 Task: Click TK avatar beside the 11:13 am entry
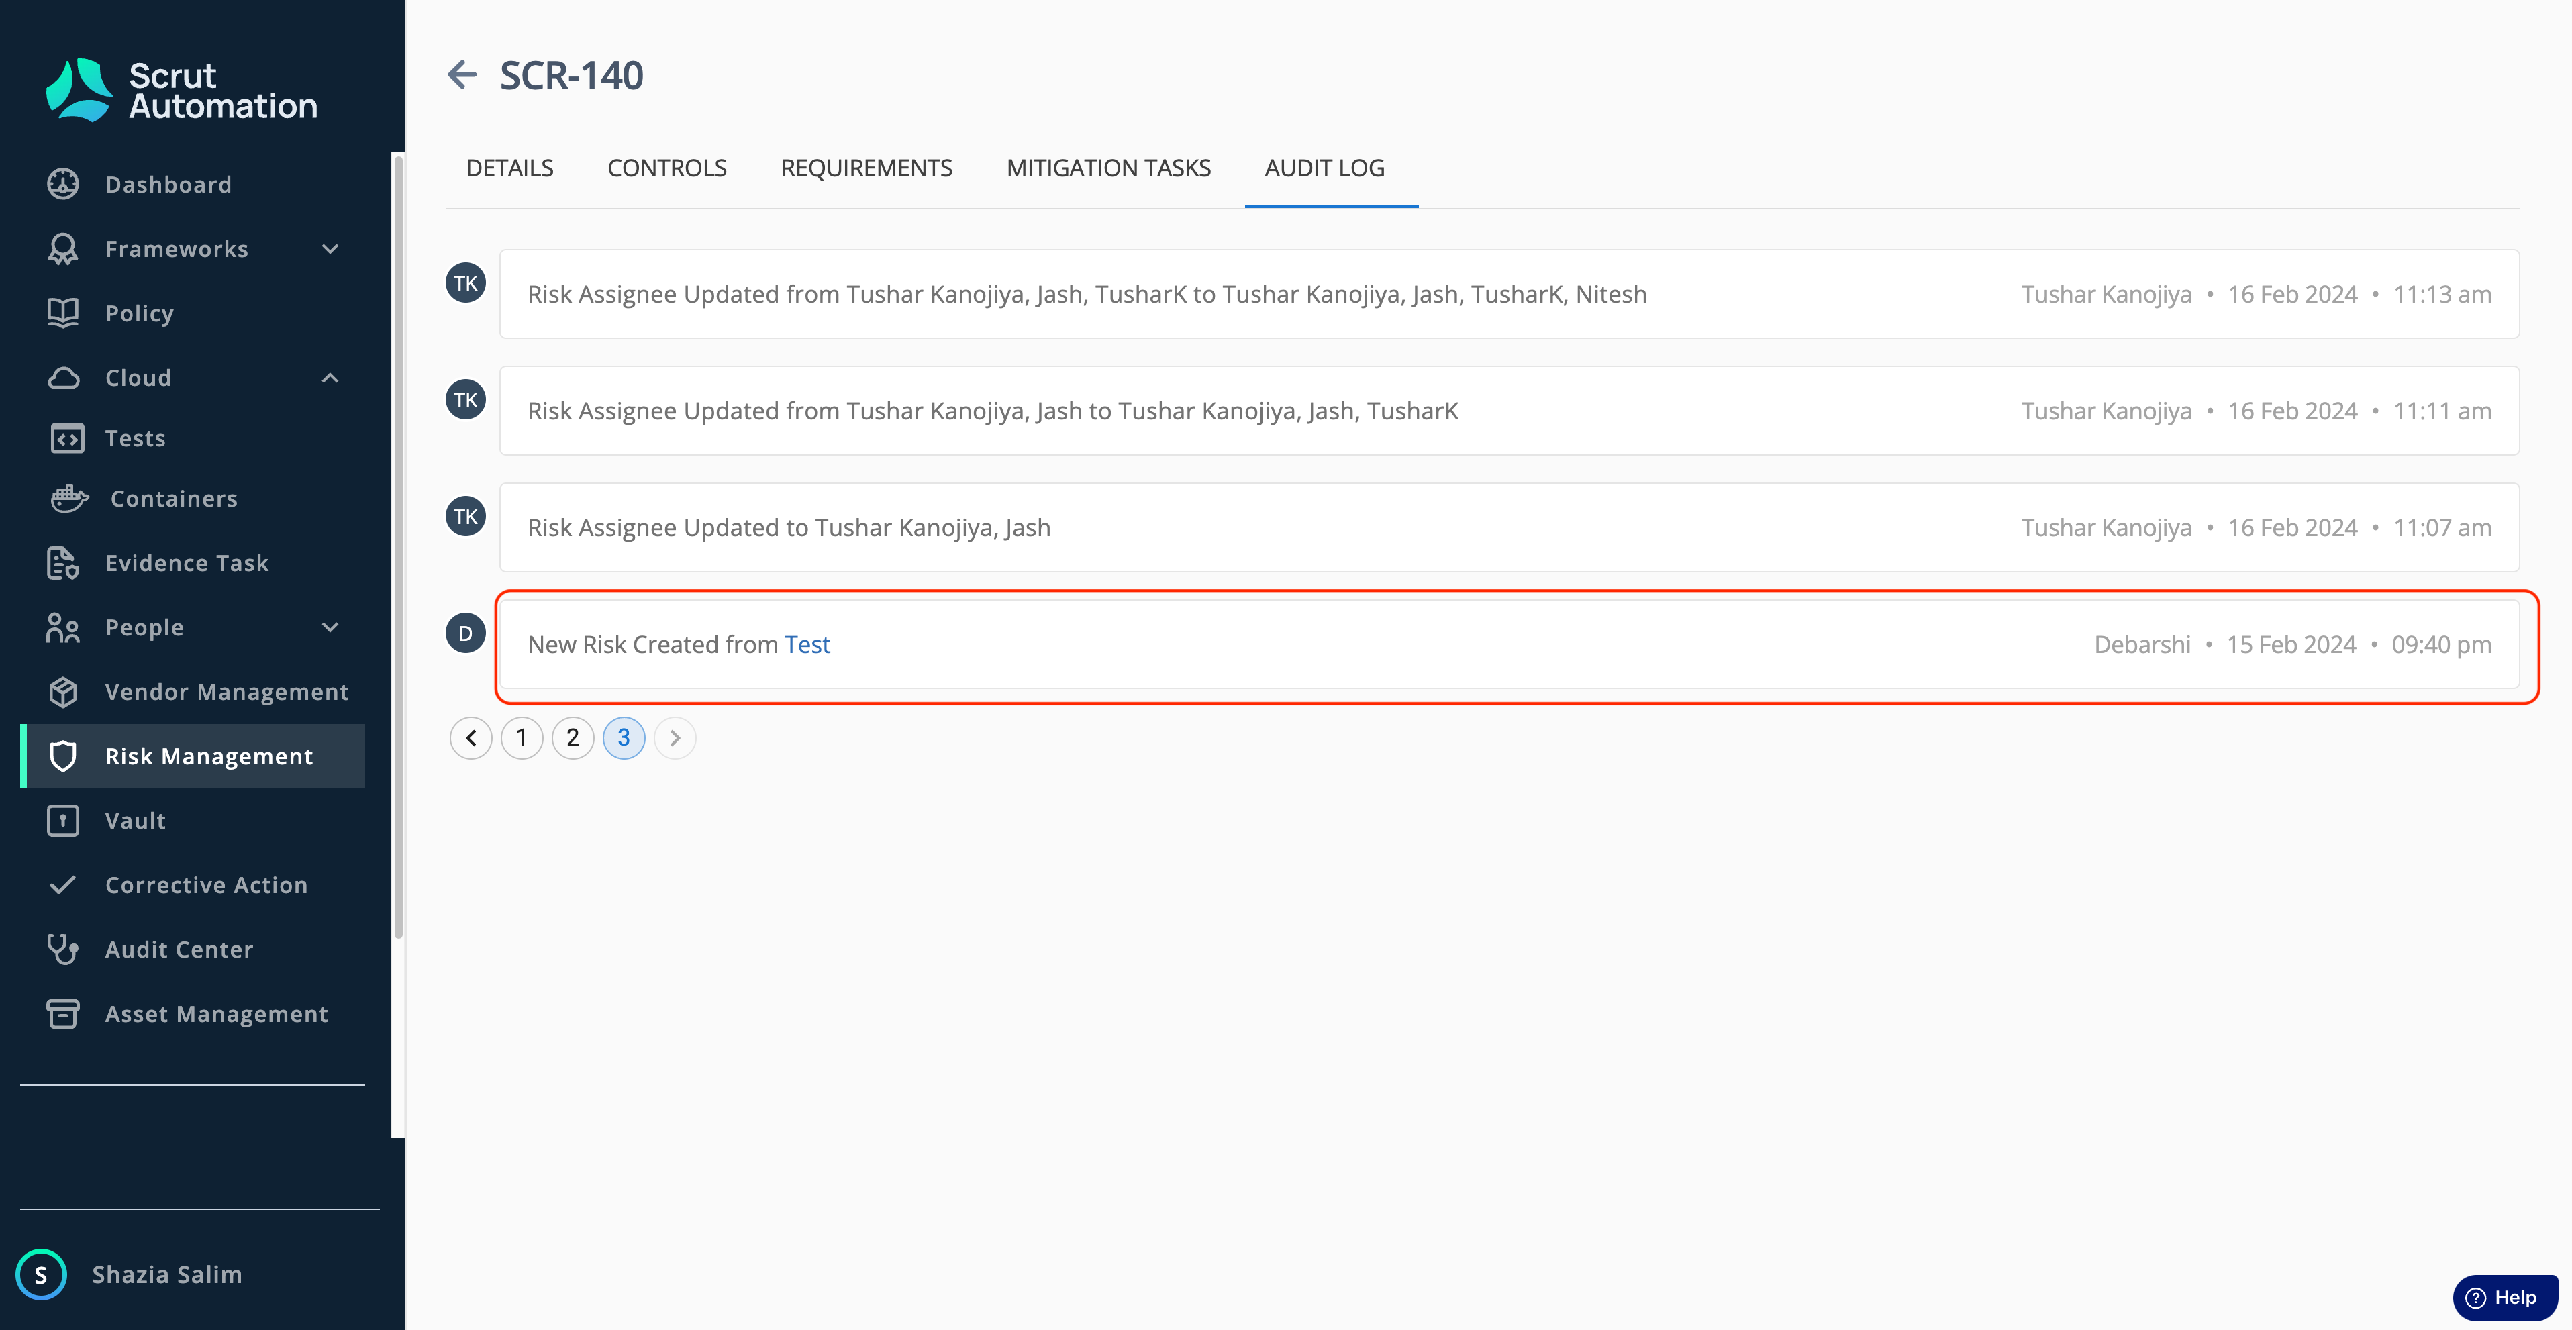[x=465, y=283]
